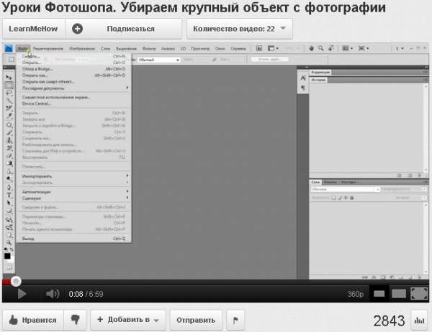Select the Pen tool
Image resolution: width=432 pixels, height=332 pixels.
click(9, 188)
